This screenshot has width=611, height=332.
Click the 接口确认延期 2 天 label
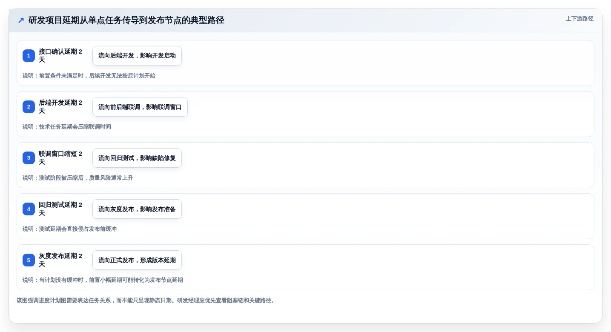(x=61, y=56)
